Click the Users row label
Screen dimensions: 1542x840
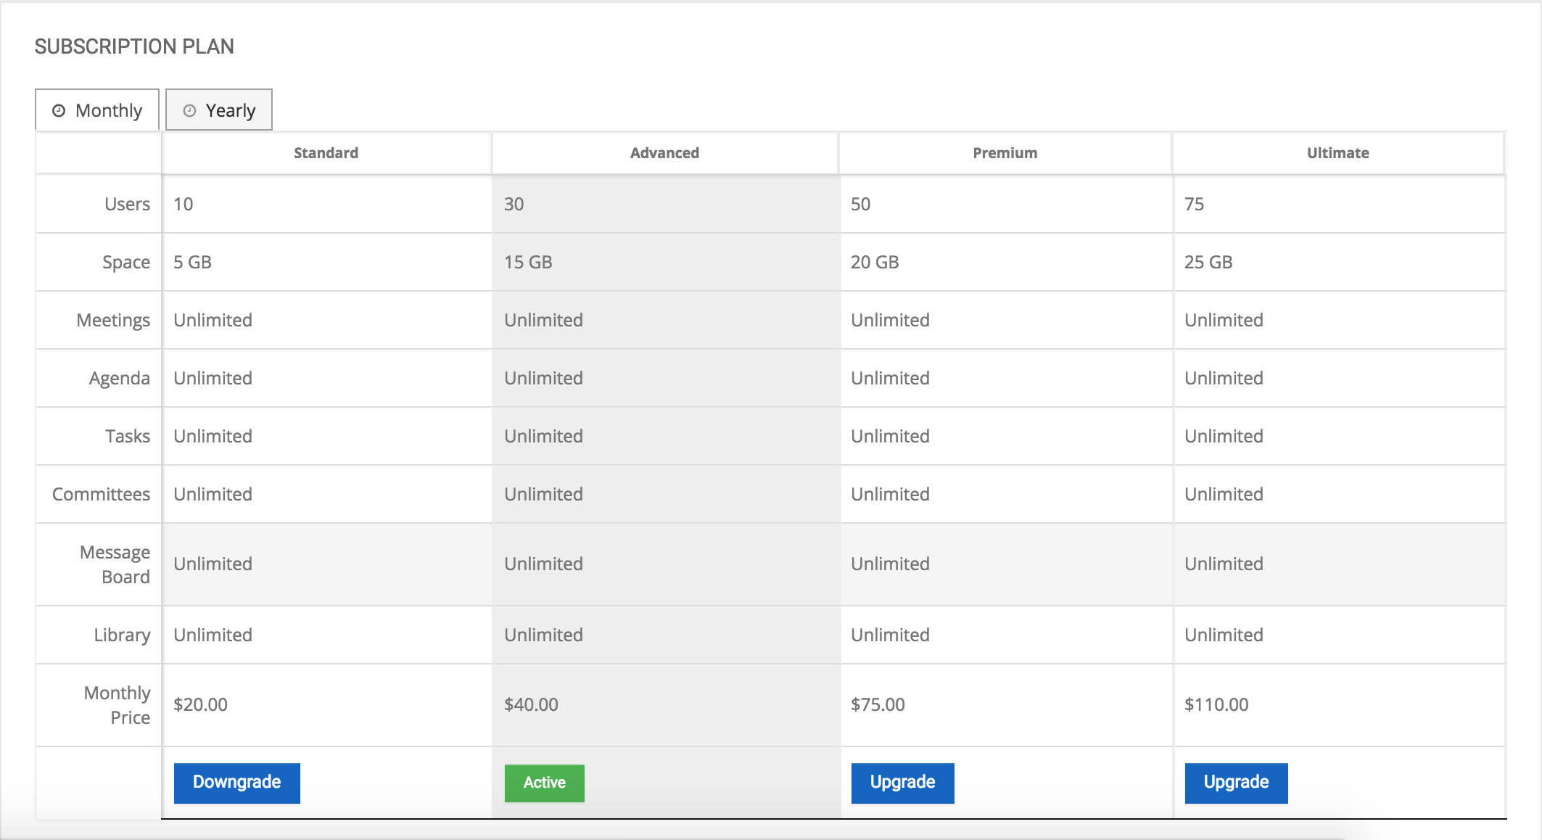coord(127,204)
